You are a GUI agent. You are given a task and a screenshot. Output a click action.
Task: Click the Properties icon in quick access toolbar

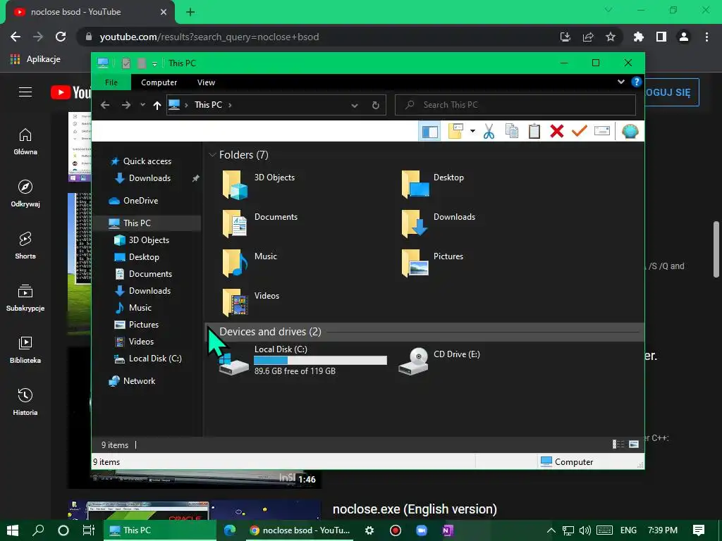click(126, 63)
